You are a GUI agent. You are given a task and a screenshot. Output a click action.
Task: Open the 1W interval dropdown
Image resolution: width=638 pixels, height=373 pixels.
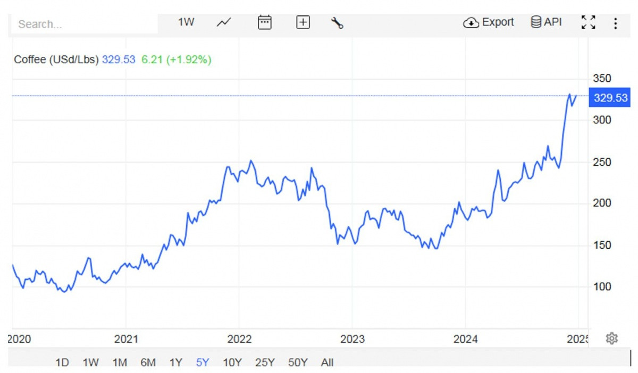[x=186, y=22]
